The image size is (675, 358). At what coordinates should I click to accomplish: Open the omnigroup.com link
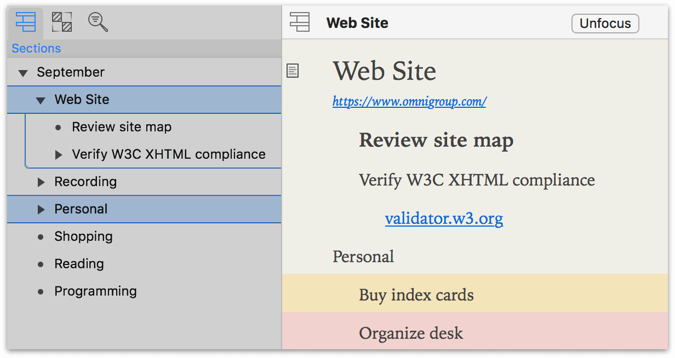point(409,101)
